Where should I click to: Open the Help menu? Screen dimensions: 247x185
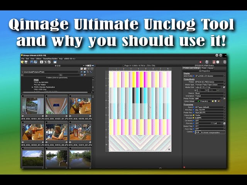[x=61, y=59]
